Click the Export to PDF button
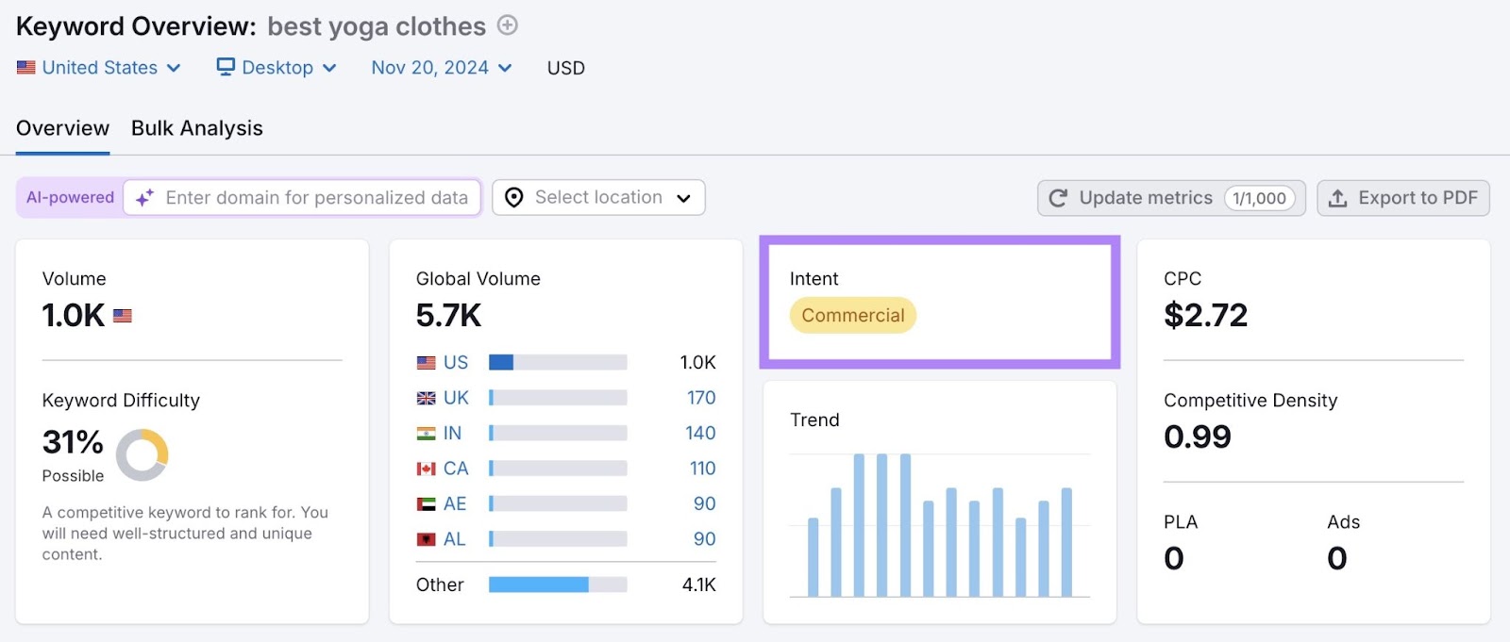 tap(1403, 198)
